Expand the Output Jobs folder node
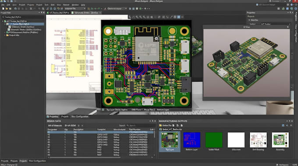This screenshot has width=298, height=166. [x=5, y=35]
